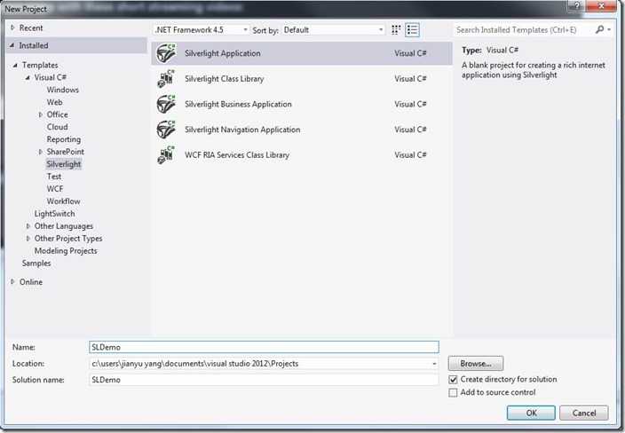Select the Web template category
This screenshot has height=433, width=625.
pyautogui.click(x=55, y=102)
